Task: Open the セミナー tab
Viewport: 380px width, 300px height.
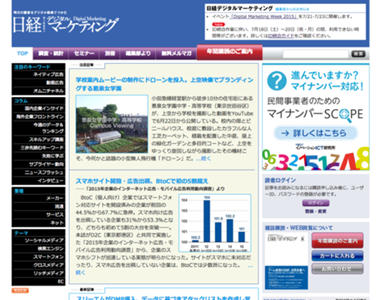Action: coord(84,53)
